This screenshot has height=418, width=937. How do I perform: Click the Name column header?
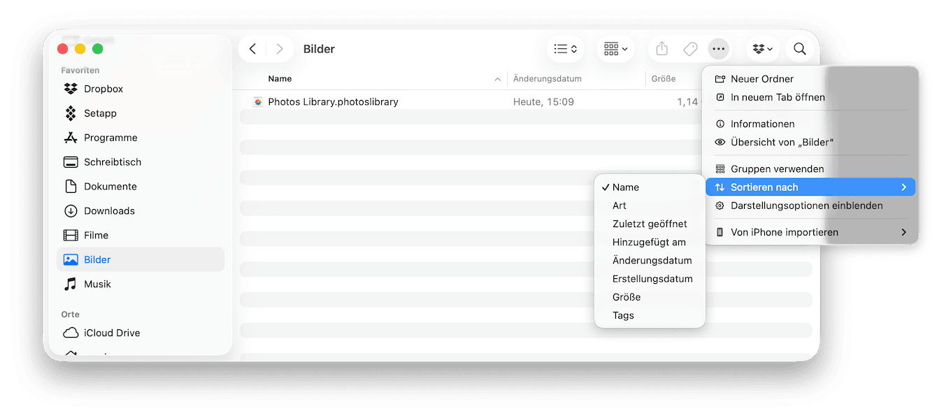tap(280, 79)
